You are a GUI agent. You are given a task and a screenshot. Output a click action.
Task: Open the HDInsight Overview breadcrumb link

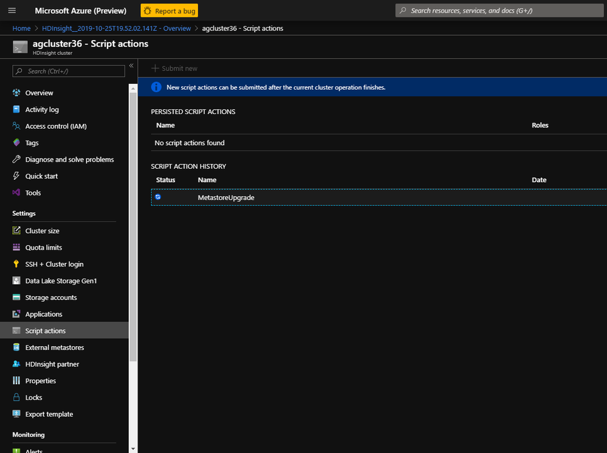116,29
